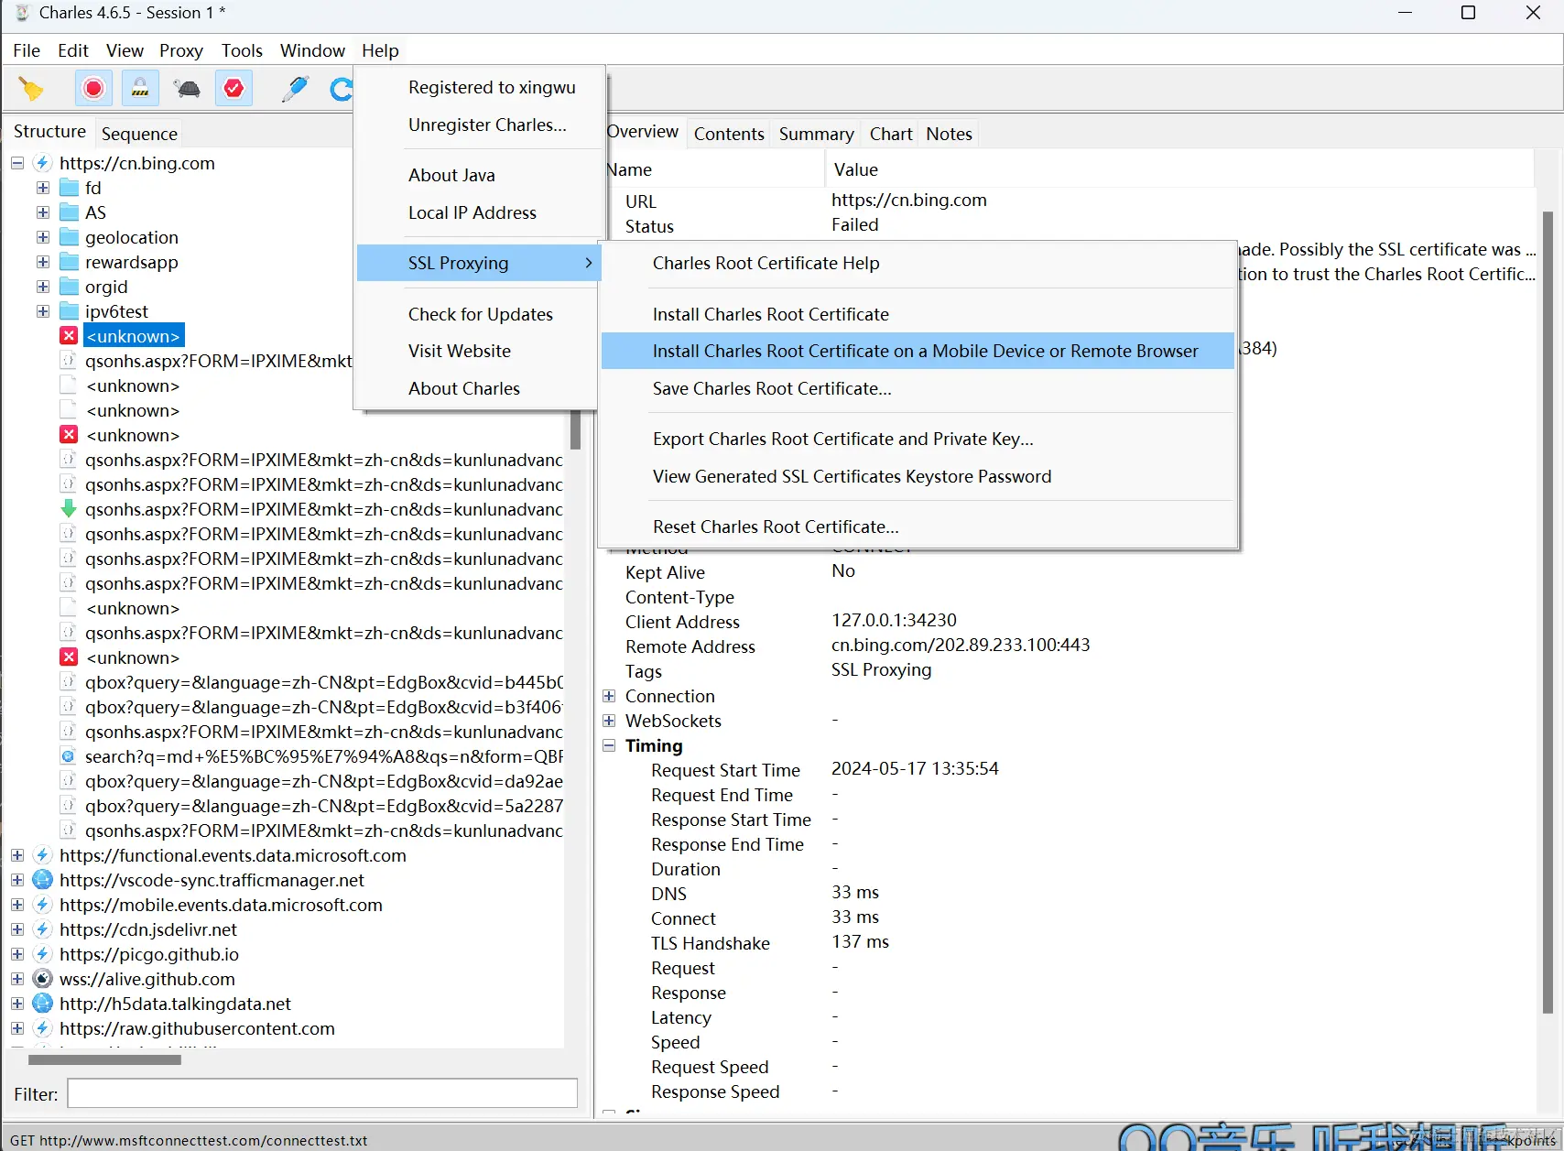
Task: Switch to the Sequence tab
Action: [x=139, y=134]
